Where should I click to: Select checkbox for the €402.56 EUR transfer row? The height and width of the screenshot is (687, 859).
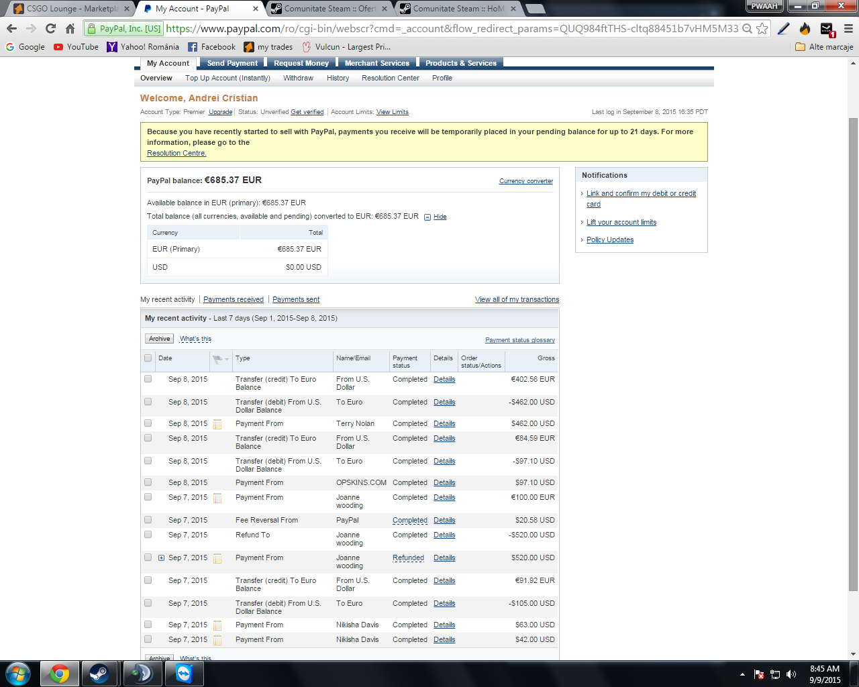coord(148,379)
